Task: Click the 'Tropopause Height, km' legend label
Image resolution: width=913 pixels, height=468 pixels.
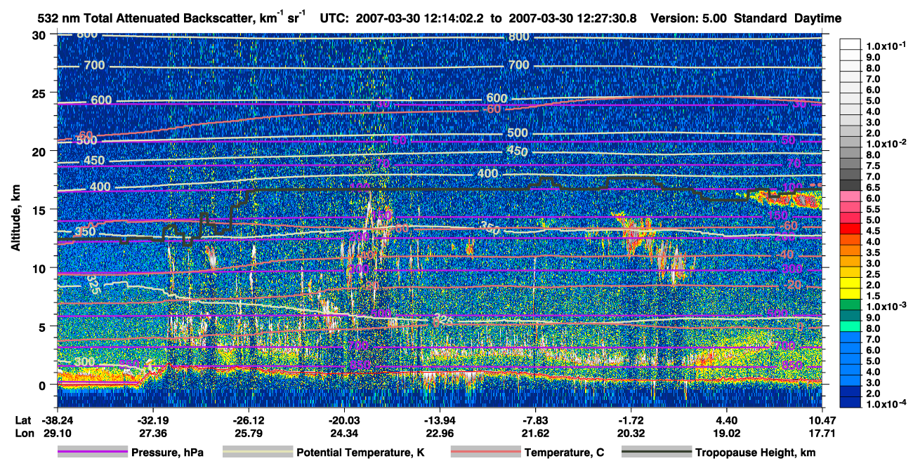Action: click(755, 453)
